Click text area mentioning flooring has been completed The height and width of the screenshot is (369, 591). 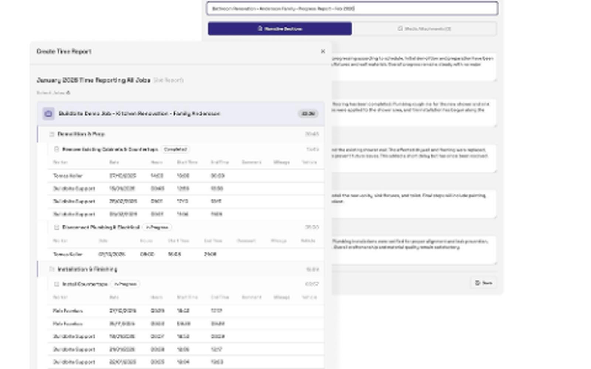click(x=414, y=113)
